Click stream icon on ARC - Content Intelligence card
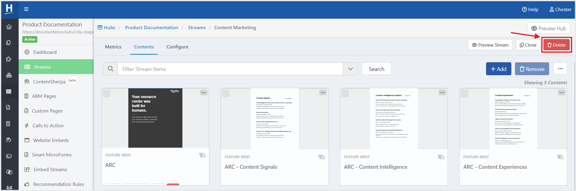This screenshot has height=191, width=576. click(441, 157)
